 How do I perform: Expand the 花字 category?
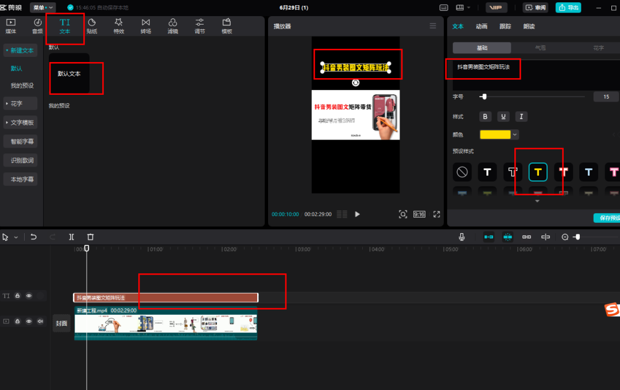click(x=20, y=104)
